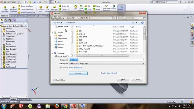
Task: Select the Dome feature
Action: click(x=96, y=9)
